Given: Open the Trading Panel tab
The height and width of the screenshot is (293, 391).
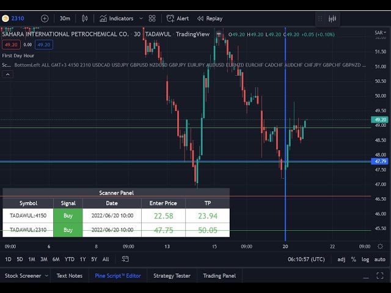Looking at the screenshot, I should click(219, 276).
